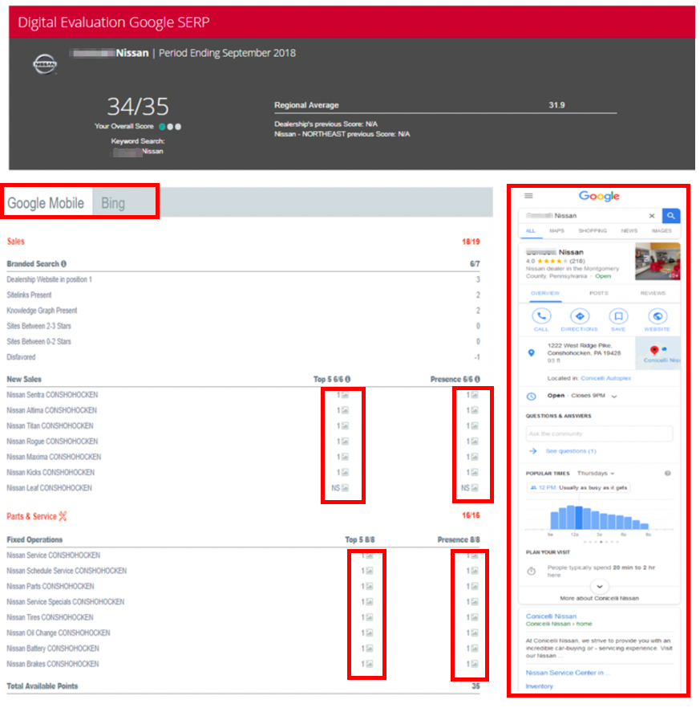Open Top 5 screenshot icon for Nissan Schedule Service
Viewport: 700px width, 708px height.
pos(370,571)
